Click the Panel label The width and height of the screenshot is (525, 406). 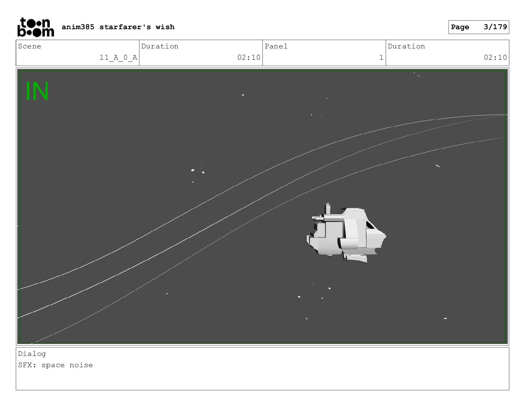coord(276,46)
